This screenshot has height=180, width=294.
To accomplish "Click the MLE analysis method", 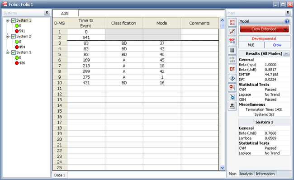I will (x=251, y=45).
